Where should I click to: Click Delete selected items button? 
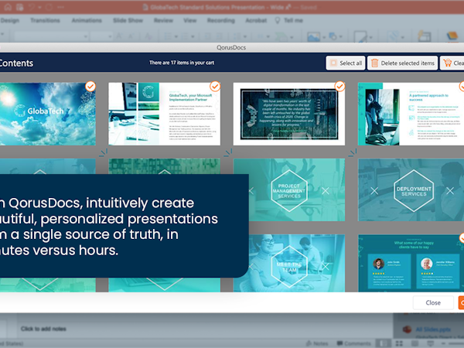click(402, 63)
